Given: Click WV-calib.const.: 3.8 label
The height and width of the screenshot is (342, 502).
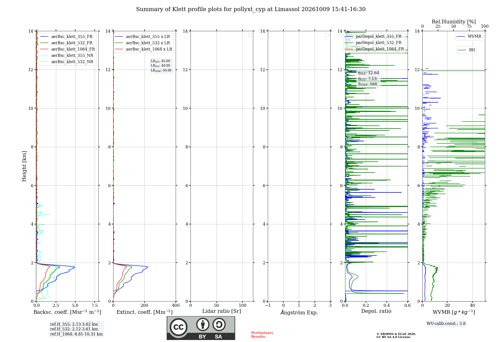Looking at the screenshot, I should click(446, 324).
